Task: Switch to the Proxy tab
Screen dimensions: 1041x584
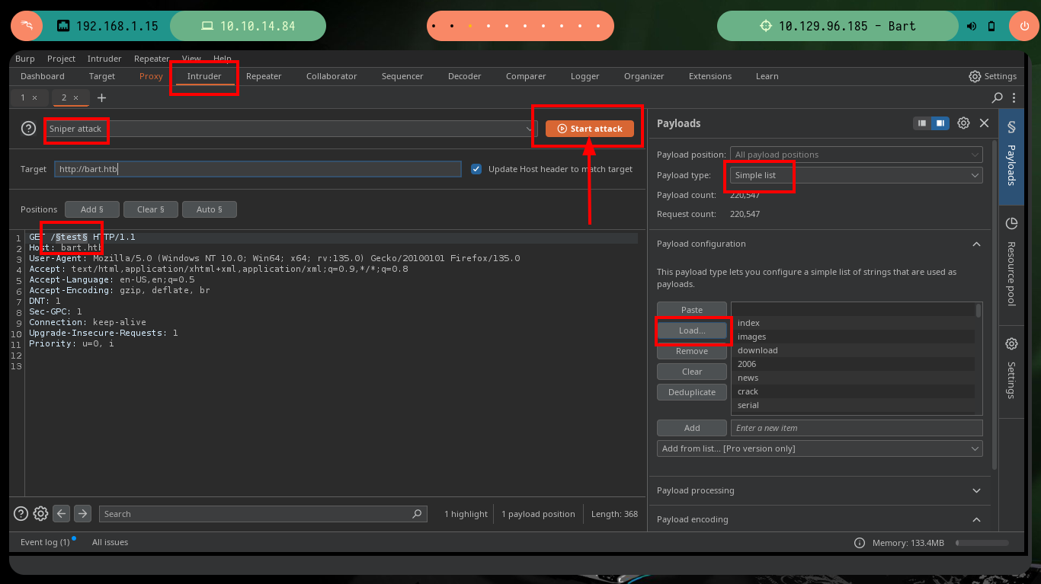Action: [151, 76]
